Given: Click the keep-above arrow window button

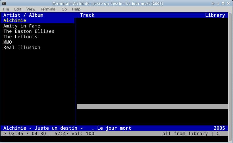Looking at the screenshot, I should coord(213,3).
